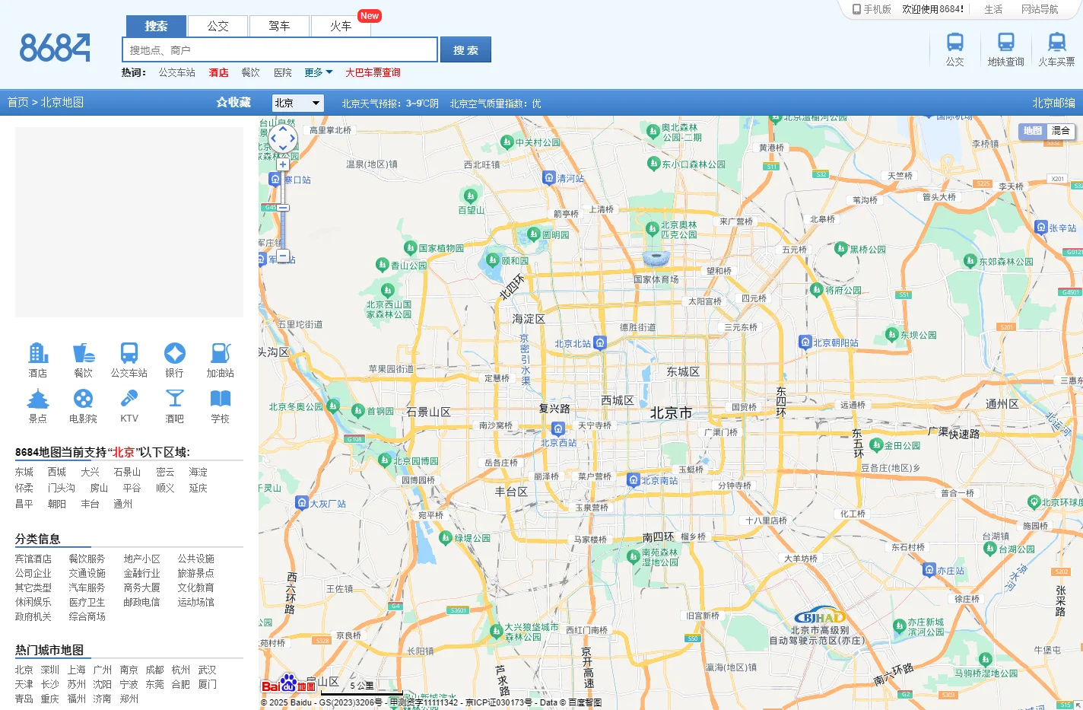Click the 颐和园 park marker on map
This screenshot has width=1083, height=710.
click(493, 260)
